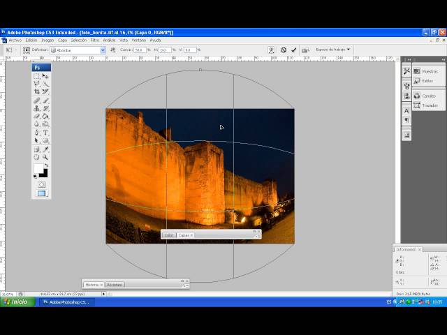Select the Type tool
Image resolution: width=447 pixels, height=335 pixels.
[45, 133]
